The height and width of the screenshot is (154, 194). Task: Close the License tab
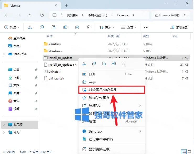(x=56, y=5)
